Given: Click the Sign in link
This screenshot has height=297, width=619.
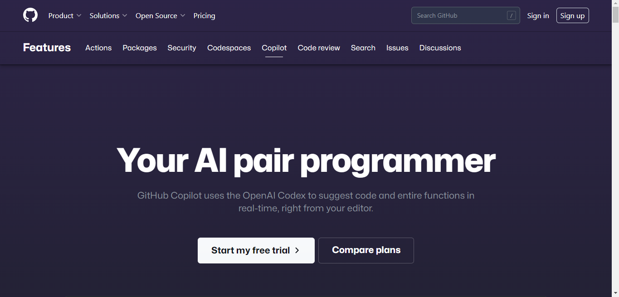Looking at the screenshot, I should [x=538, y=15].
